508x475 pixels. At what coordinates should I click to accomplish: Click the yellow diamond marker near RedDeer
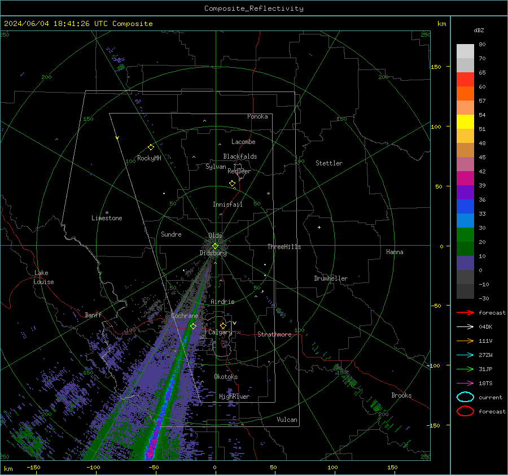(232, 184)
